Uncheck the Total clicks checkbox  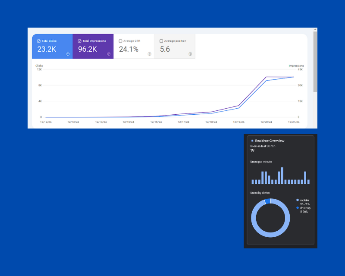(39, 41)
